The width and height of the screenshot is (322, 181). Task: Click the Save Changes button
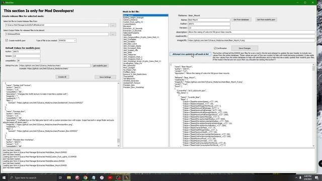pyautogui.click(x=245, y=48)
